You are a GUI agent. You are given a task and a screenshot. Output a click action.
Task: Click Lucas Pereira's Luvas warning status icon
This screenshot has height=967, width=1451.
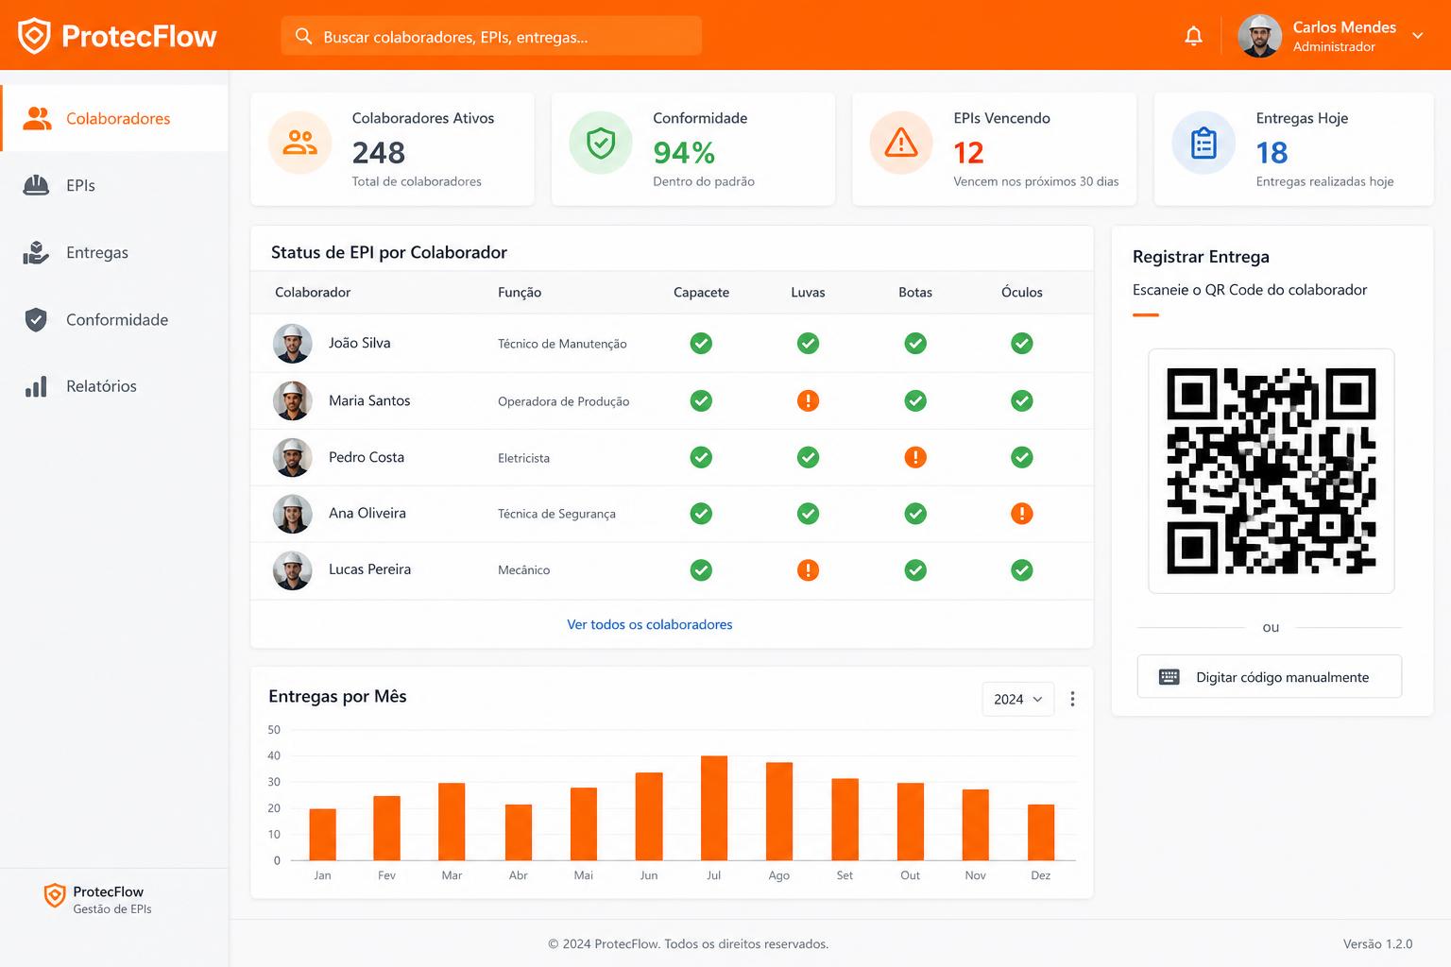[808, 570]
